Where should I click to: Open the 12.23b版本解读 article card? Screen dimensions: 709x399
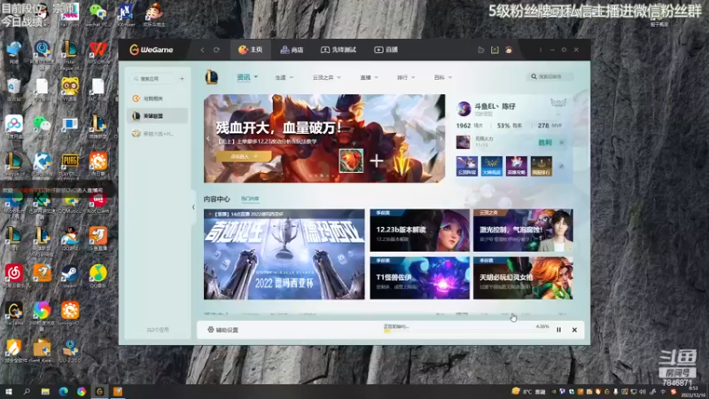coord(419,231)
